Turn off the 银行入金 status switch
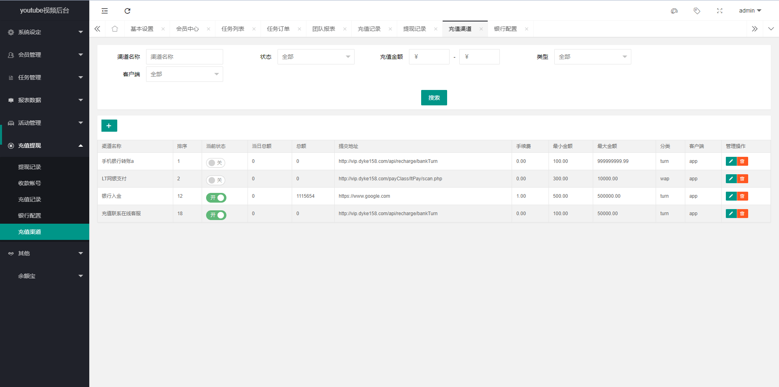779x387 pixels. coord(216,197)
